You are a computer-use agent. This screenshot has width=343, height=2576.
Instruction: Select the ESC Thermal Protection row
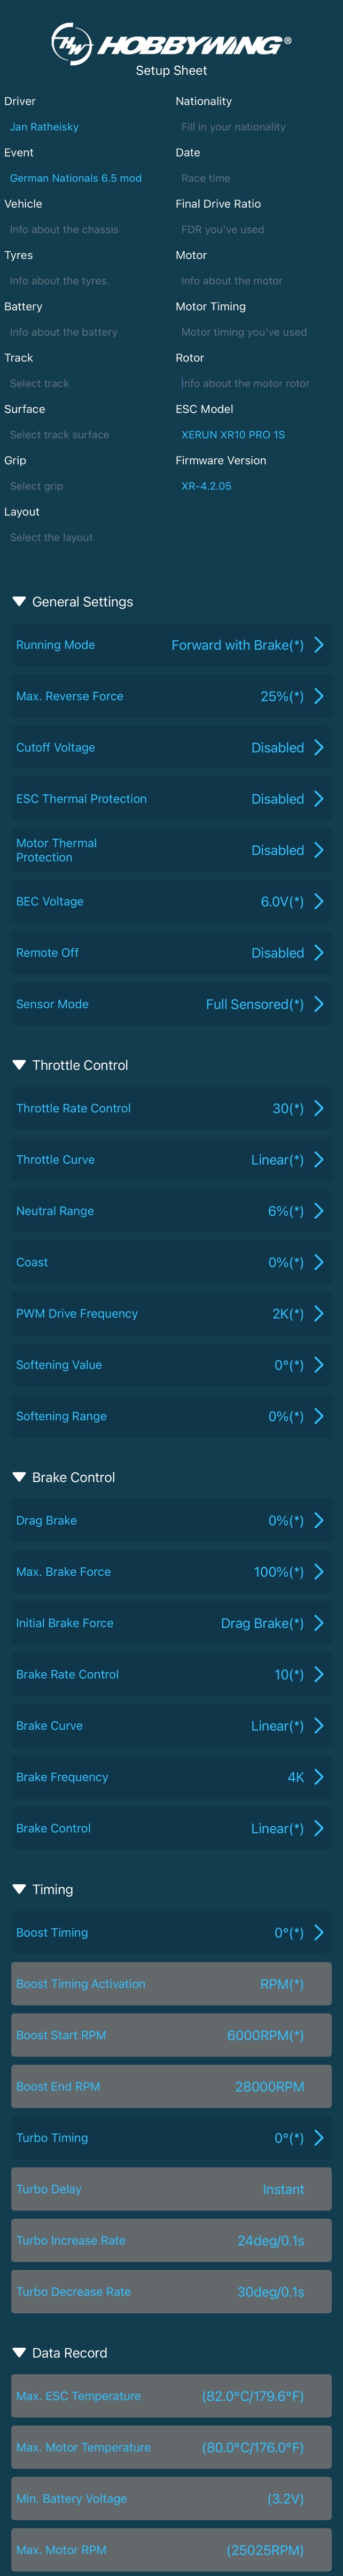click(171, 799)
